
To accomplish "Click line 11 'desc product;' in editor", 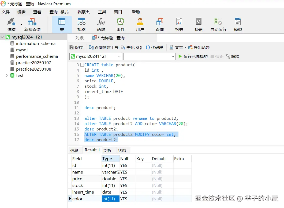I will click(100, 108).
